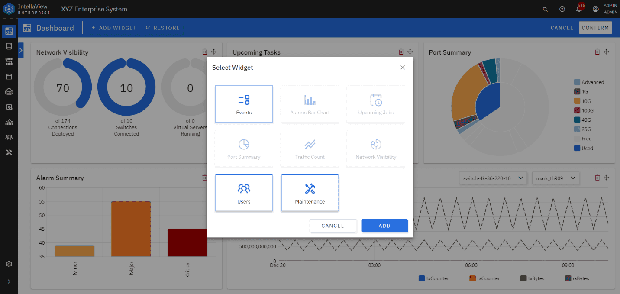The image size is (620, 294).
Task: Open settings gear in left sidebar
Action: point(9,264)
